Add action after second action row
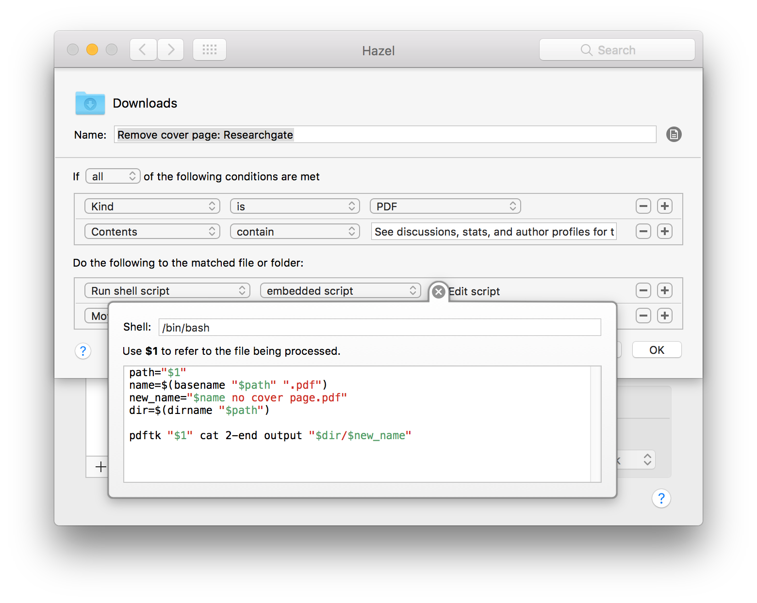 pos(665,316)
